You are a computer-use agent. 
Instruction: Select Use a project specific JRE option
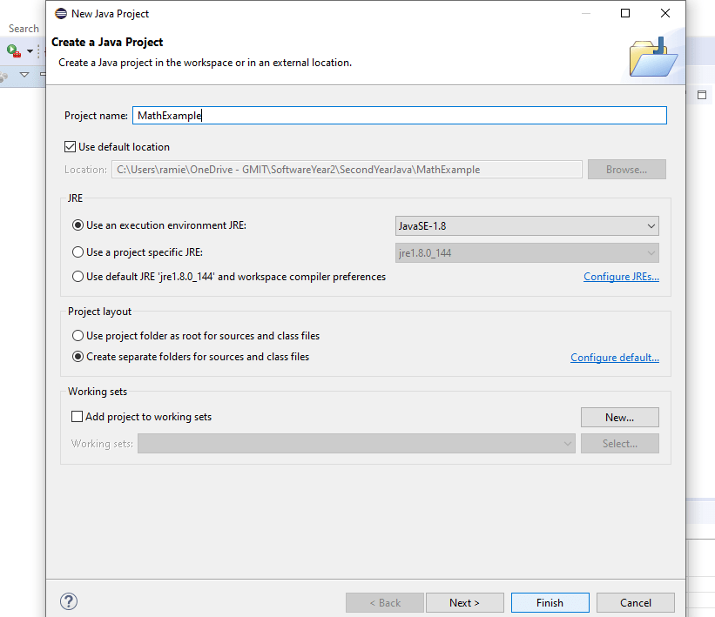pyautogui.click(x=78, y=252)
